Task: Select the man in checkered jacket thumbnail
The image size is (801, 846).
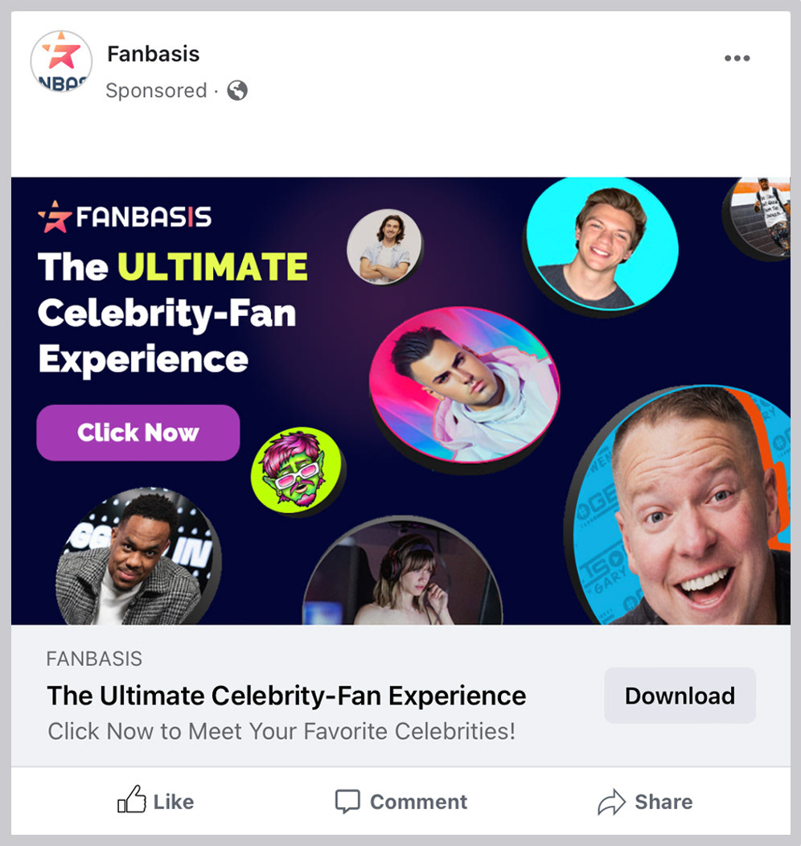Action: pyautogui.click(x=137, y=557)
